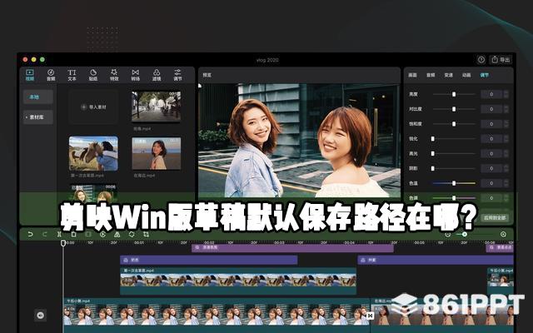The image size is (533, 333).
Task: Open the 滤镜 filters panel
Action: [x=157, y=75]
